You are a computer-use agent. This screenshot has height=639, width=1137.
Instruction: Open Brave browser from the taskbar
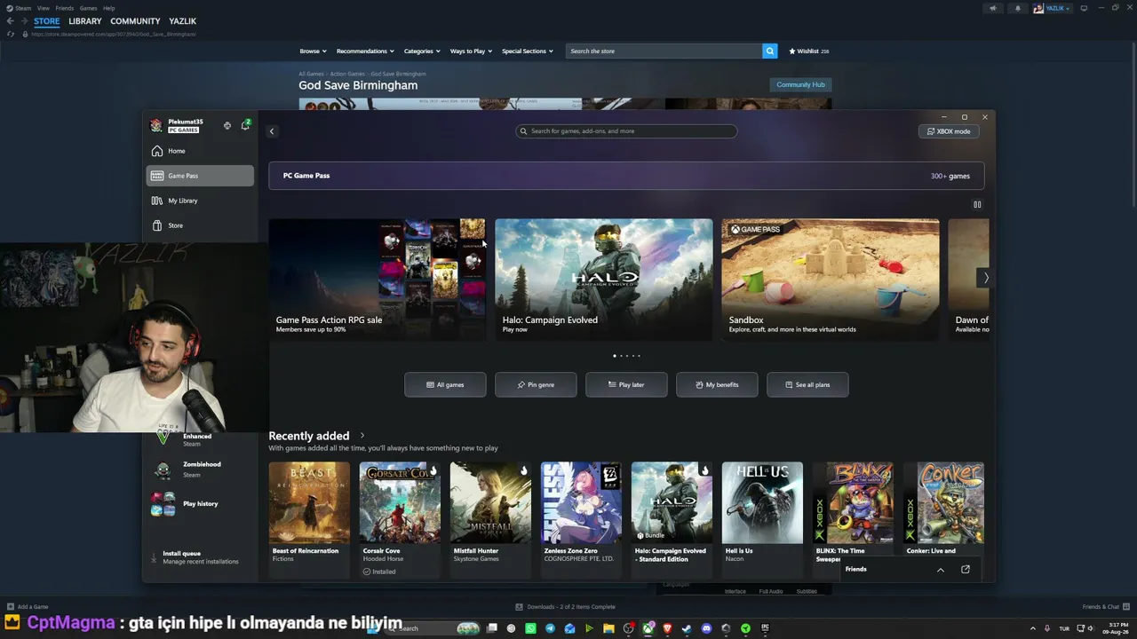click(x=667, y=628)
